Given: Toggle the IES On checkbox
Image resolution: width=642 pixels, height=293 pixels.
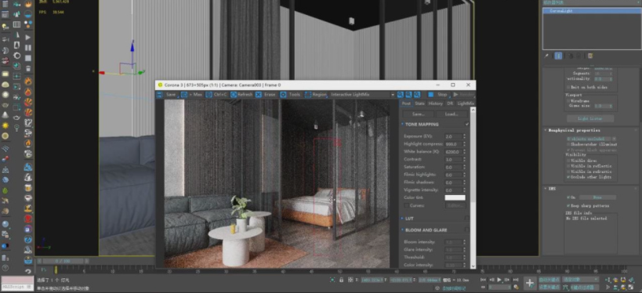Looking at the screenshot, I should (568, 197).
